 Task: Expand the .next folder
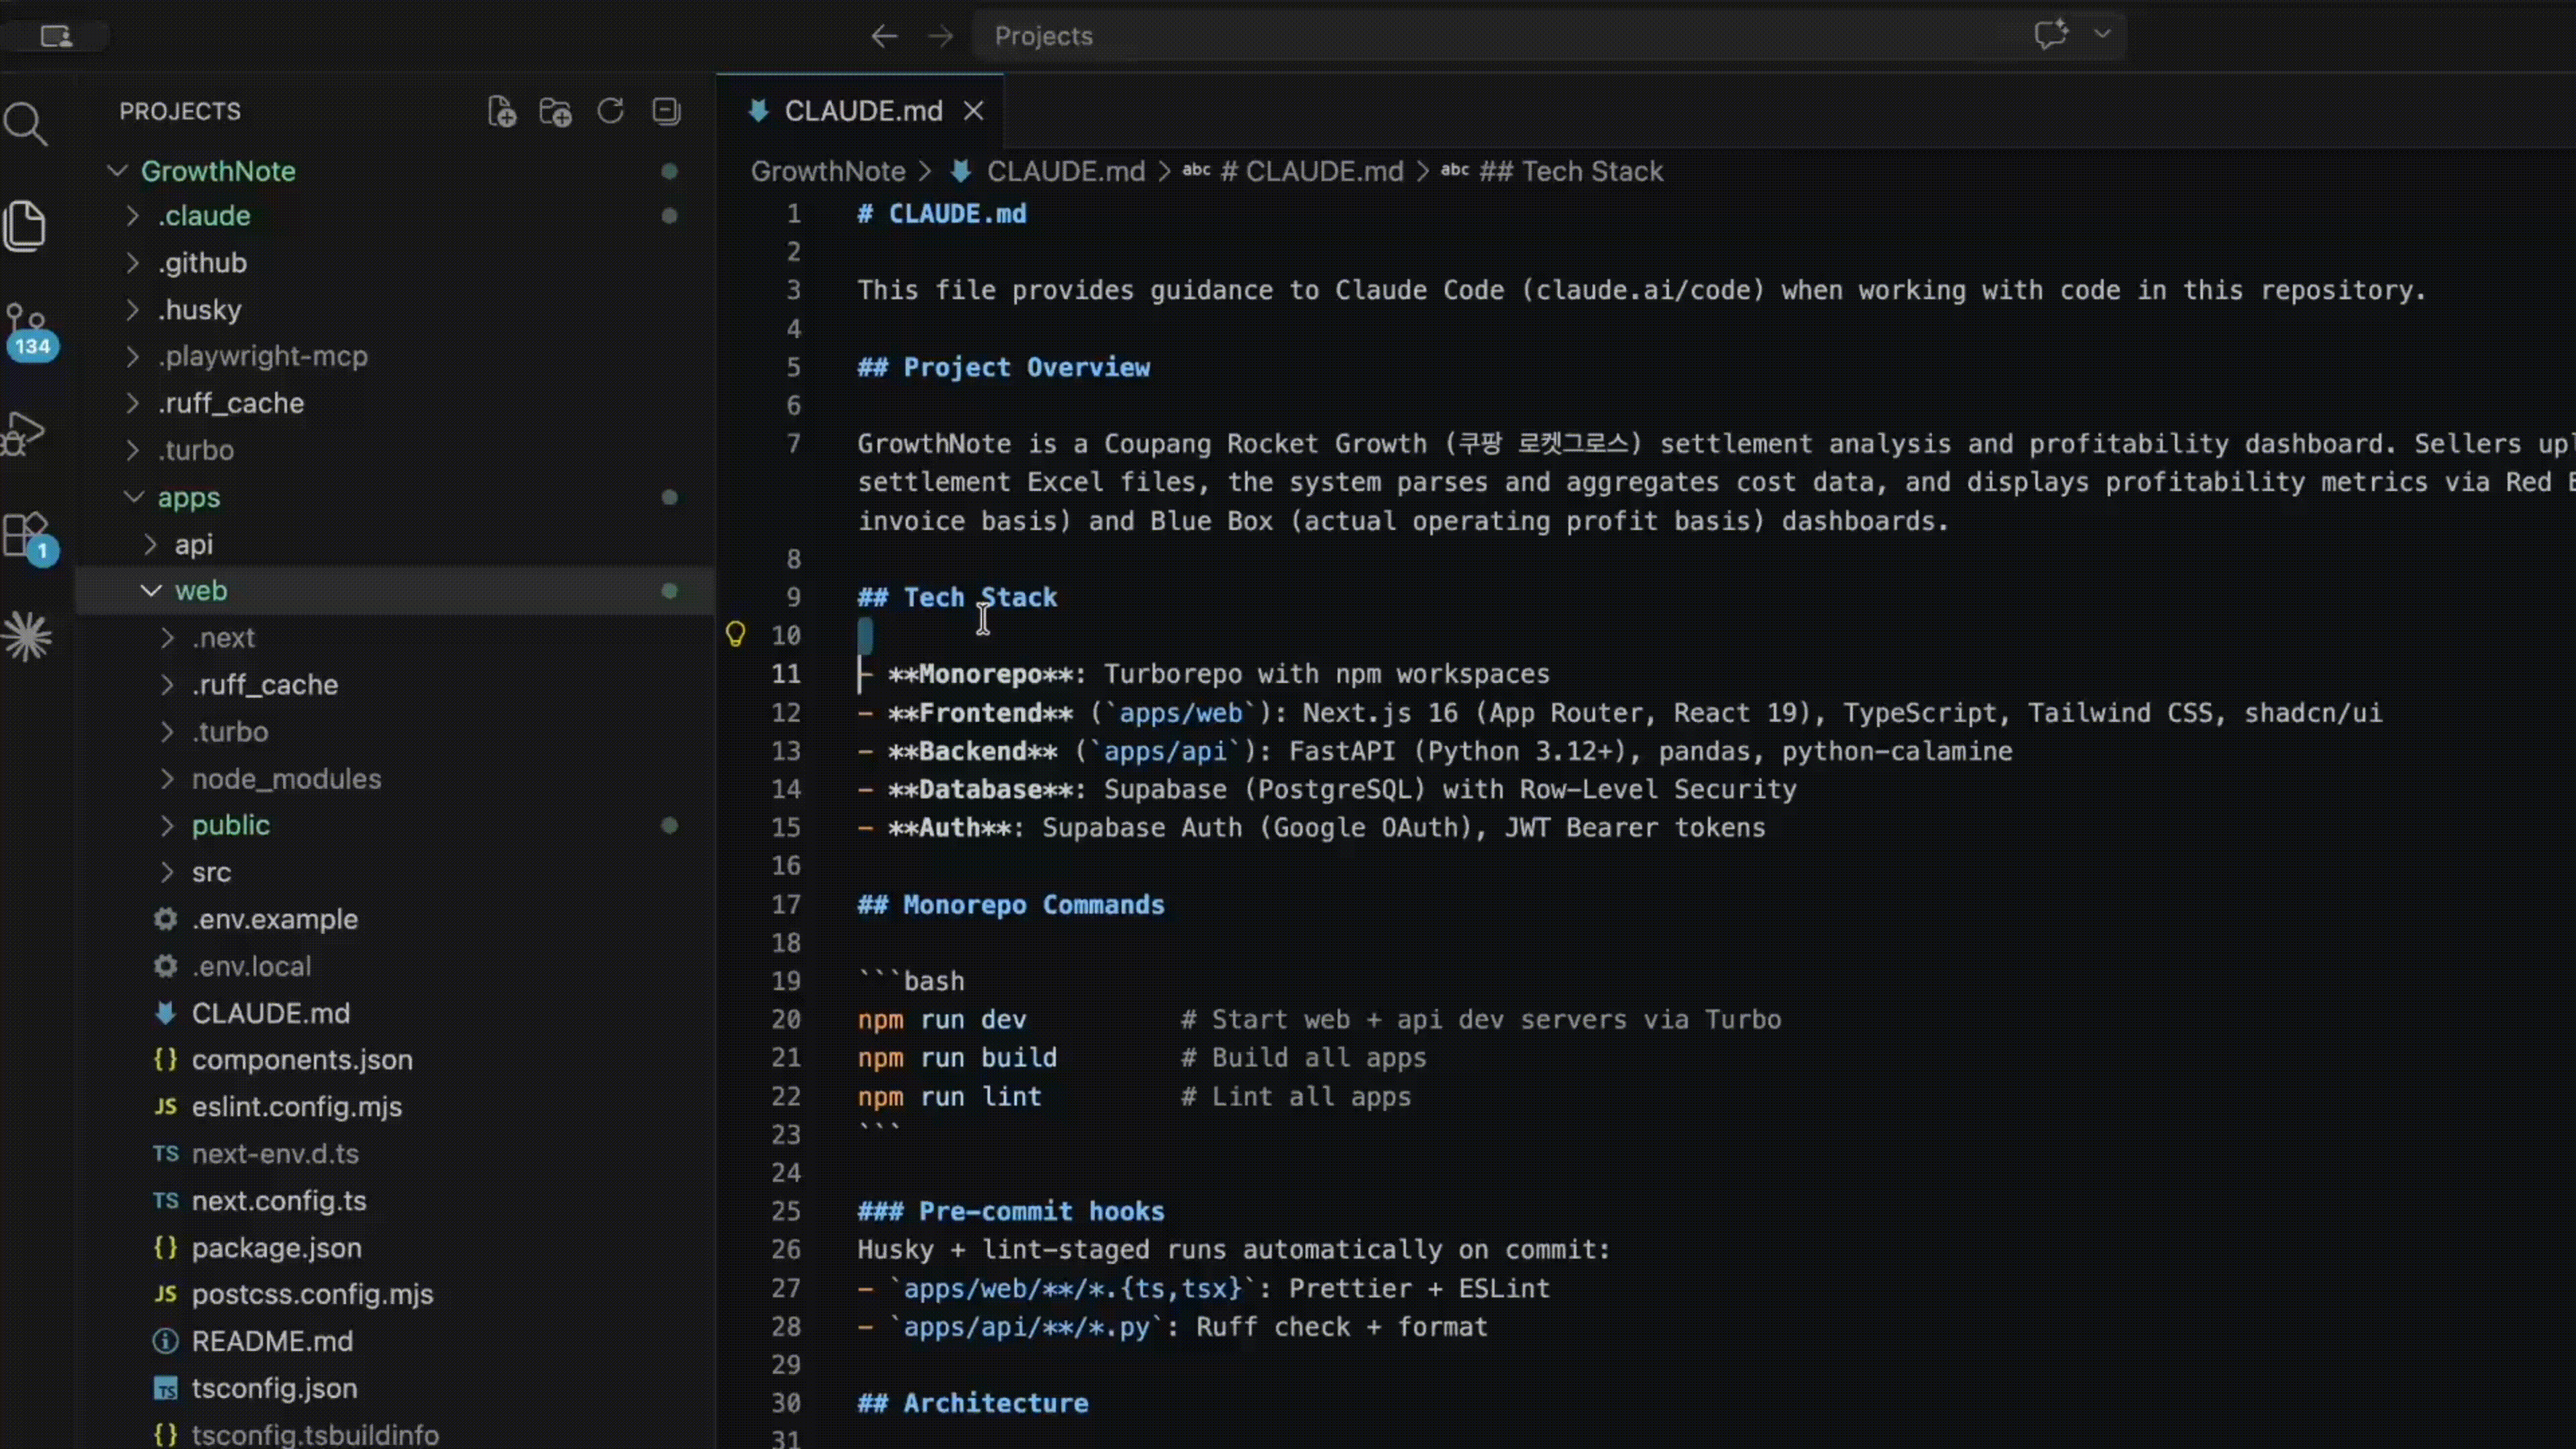pyautogui.click(x=395, y=638)
